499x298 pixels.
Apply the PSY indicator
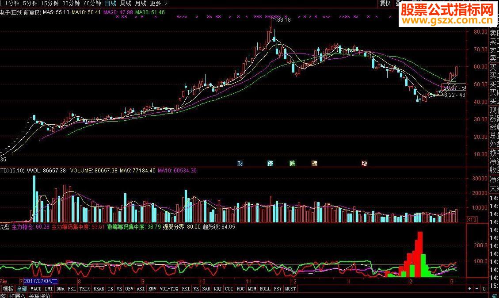point(278,289)
